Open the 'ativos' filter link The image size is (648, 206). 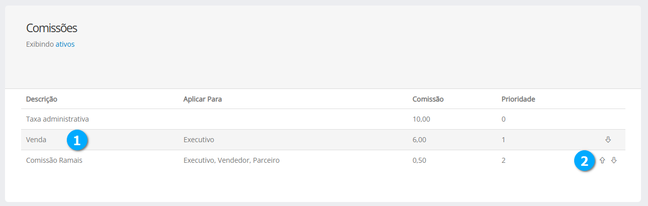[65, 44]
